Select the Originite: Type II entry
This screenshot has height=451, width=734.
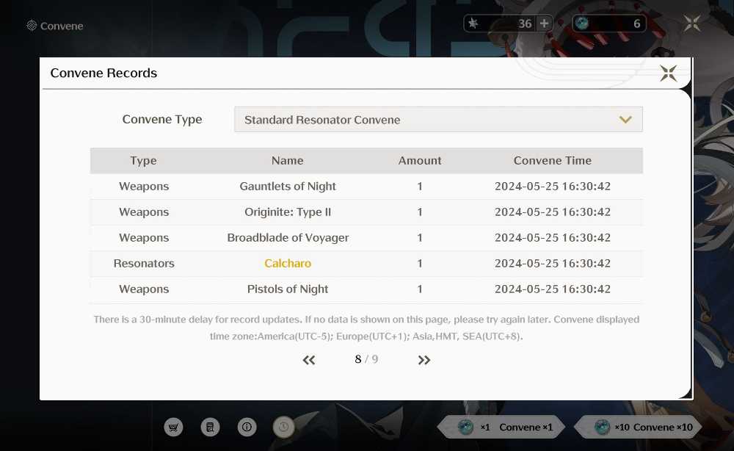point(288,212)
